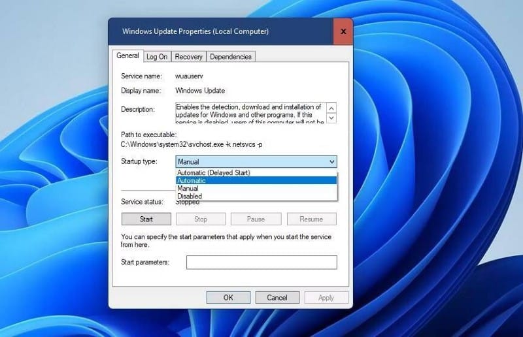
Task: Click the Startup type label
Action: pos(139,161)
